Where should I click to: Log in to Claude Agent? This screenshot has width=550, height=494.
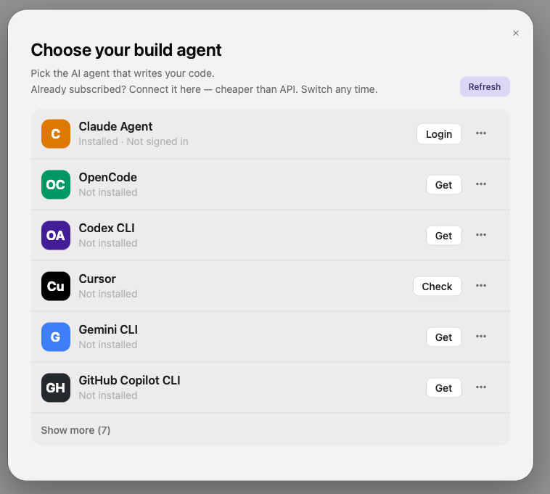coord(439,134)
